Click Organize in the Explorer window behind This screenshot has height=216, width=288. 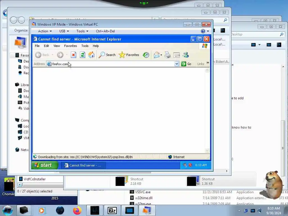[x=21, y=30]
